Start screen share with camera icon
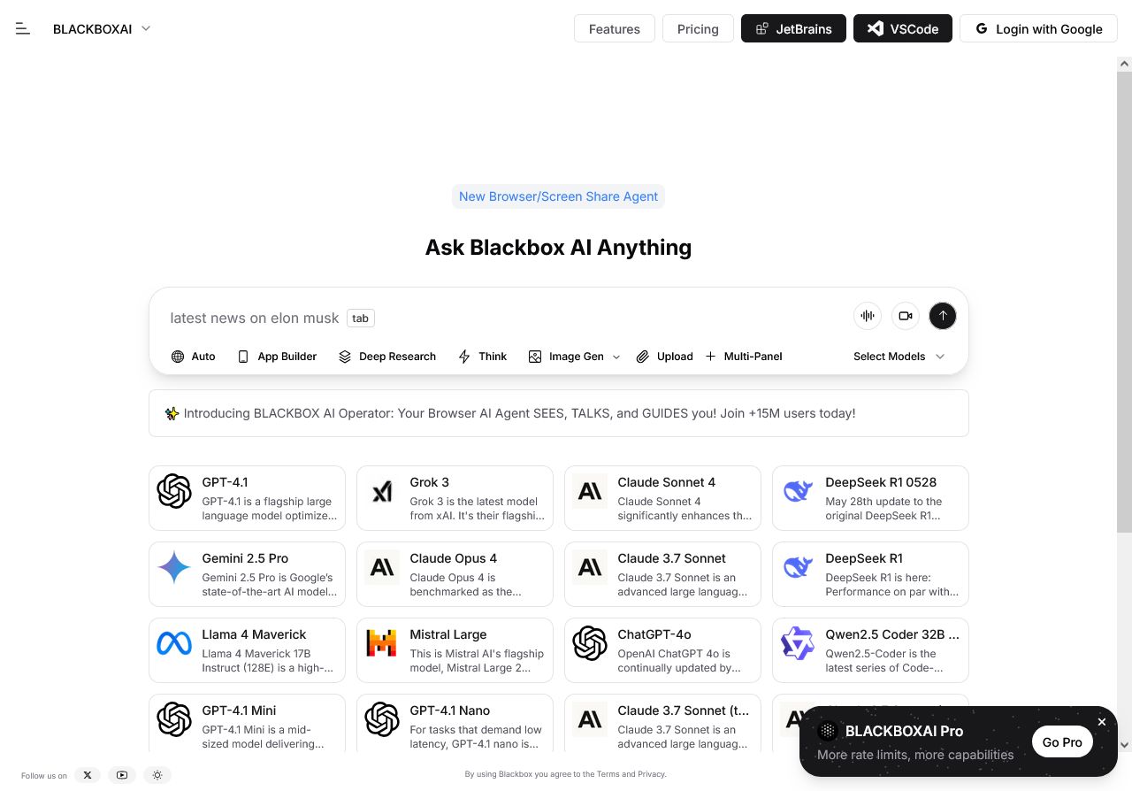The image size is (1132, 791). click(x=906, y=316)
